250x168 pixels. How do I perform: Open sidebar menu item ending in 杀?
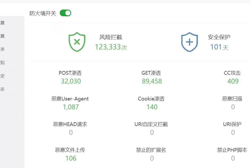3,49
